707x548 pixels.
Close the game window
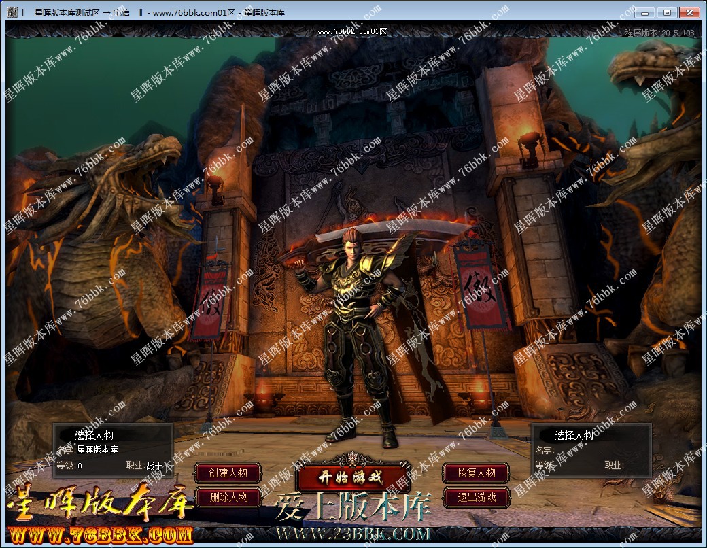click(x=689, y=12)
